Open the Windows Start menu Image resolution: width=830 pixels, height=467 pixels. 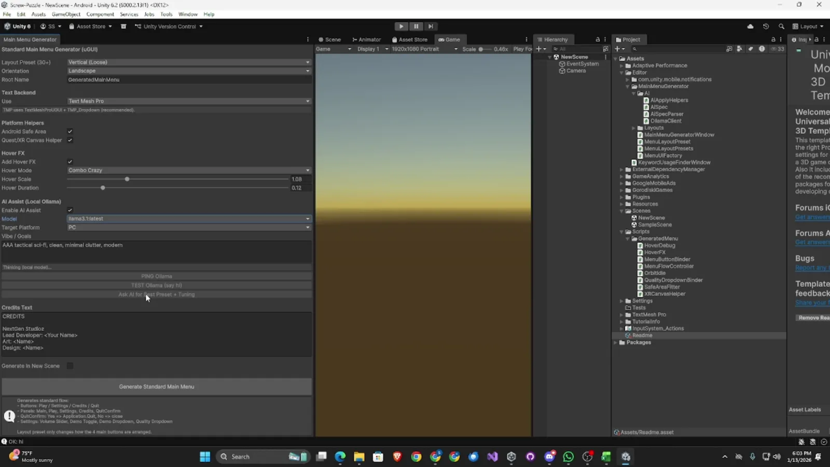[x=205, y=457]
